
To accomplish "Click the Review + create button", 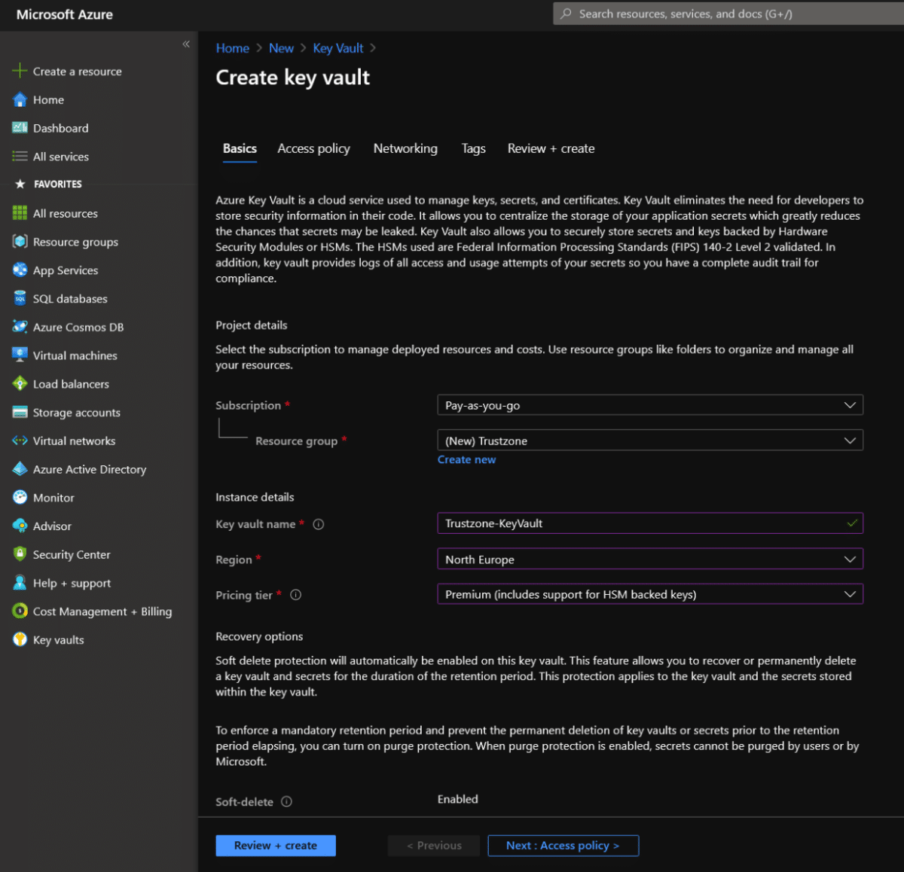I will 275,845.
